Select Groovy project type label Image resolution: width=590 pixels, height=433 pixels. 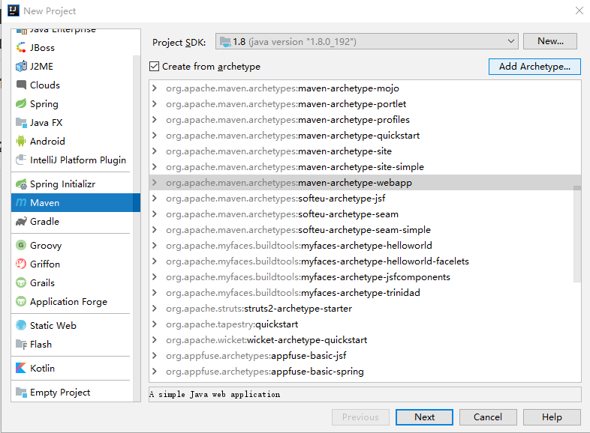46,246
